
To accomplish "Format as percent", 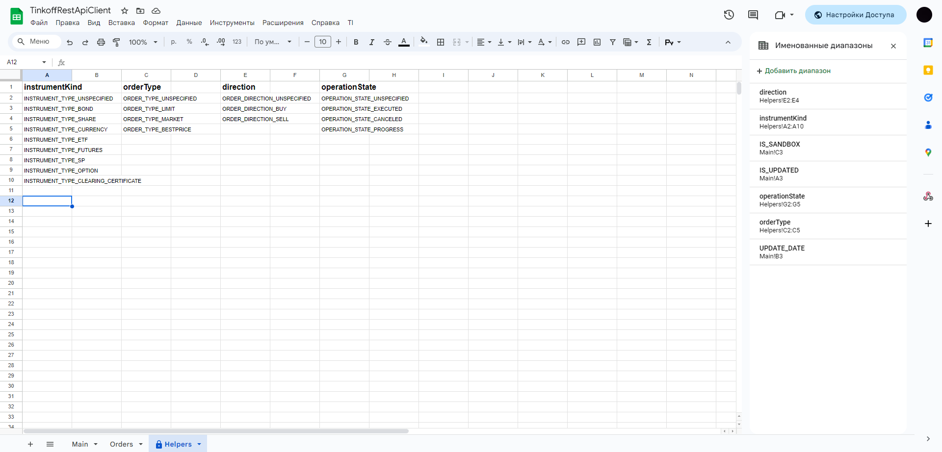I will coord(189,42).
